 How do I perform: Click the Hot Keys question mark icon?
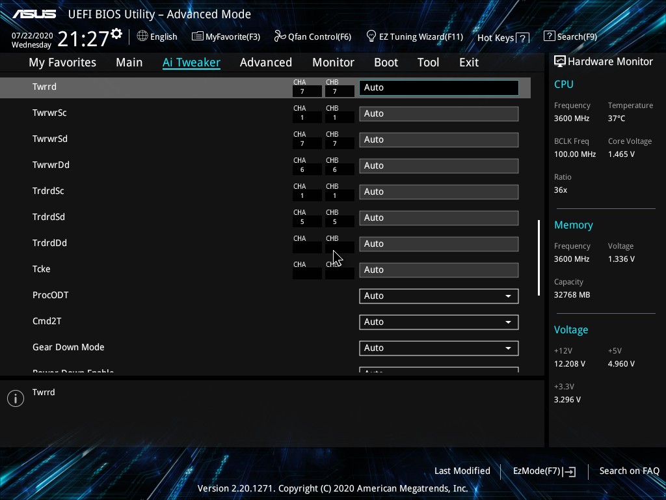point(522,38)
